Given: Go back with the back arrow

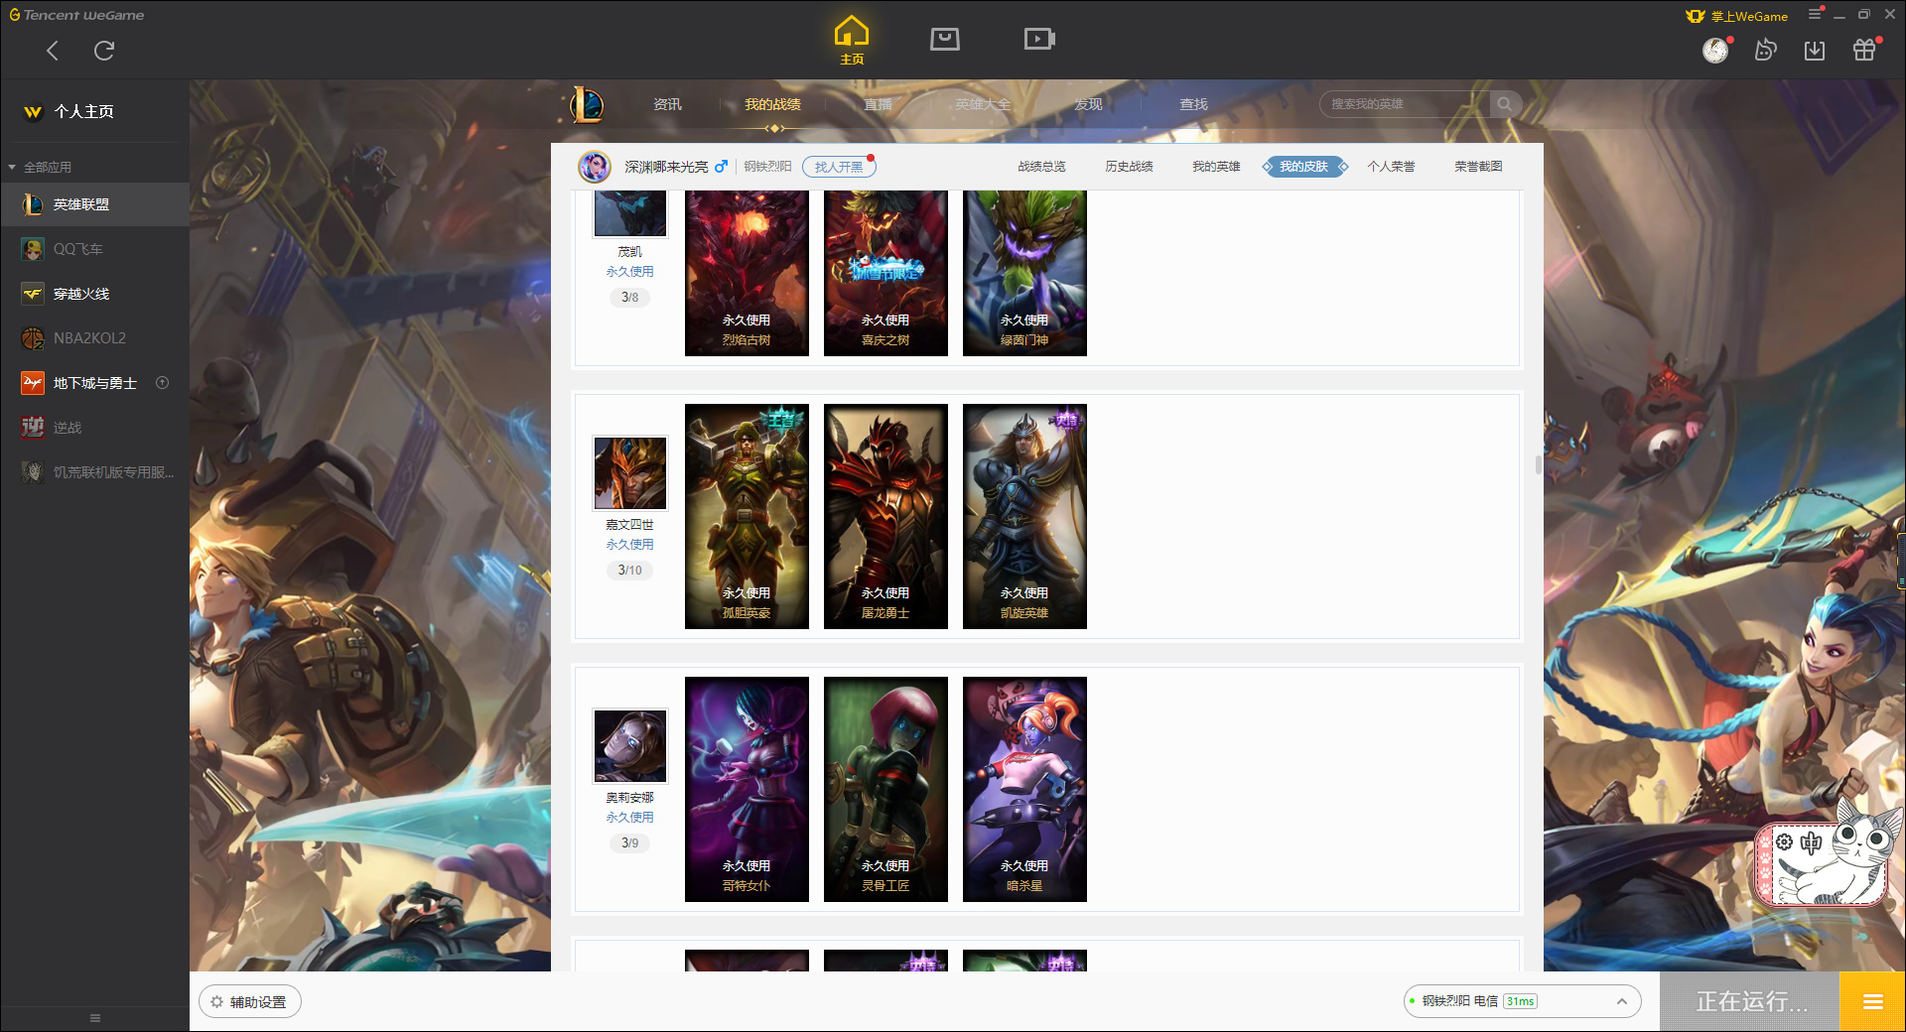Looking at the screenshot, I should (x=53, y=51).
